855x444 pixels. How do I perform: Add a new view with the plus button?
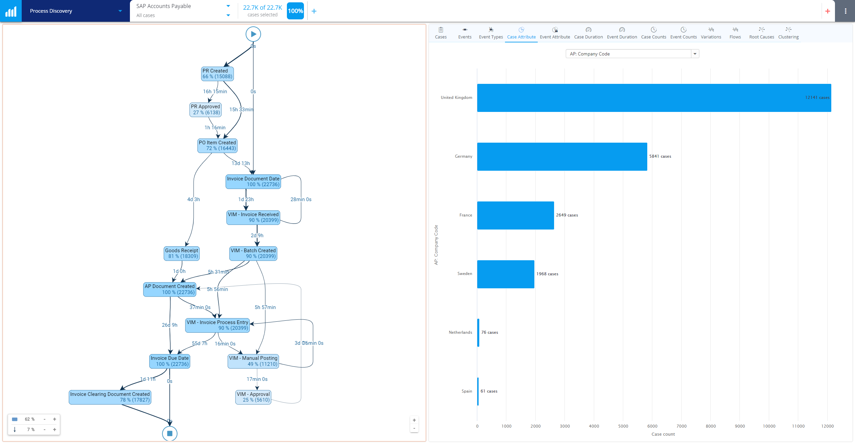828,11
